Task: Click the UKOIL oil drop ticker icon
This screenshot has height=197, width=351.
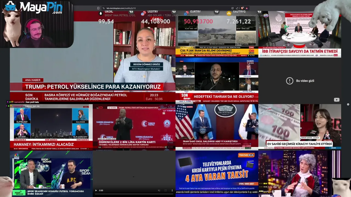Action: click(101, 13)
